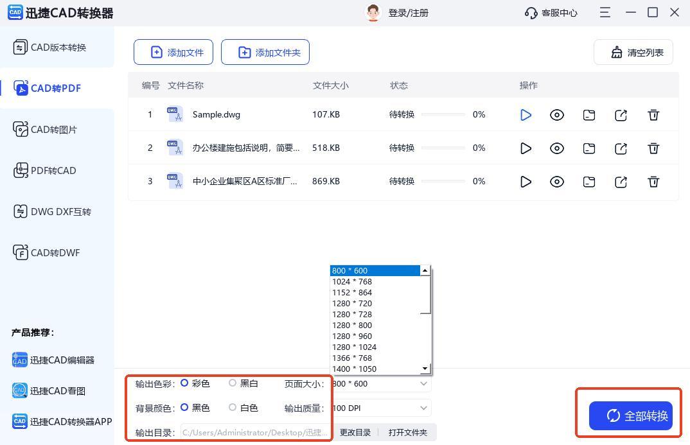Click the progress bar of Sample.dwg
Image resolution: width=690 pixels, height=445 pixels.
point(443,115)
